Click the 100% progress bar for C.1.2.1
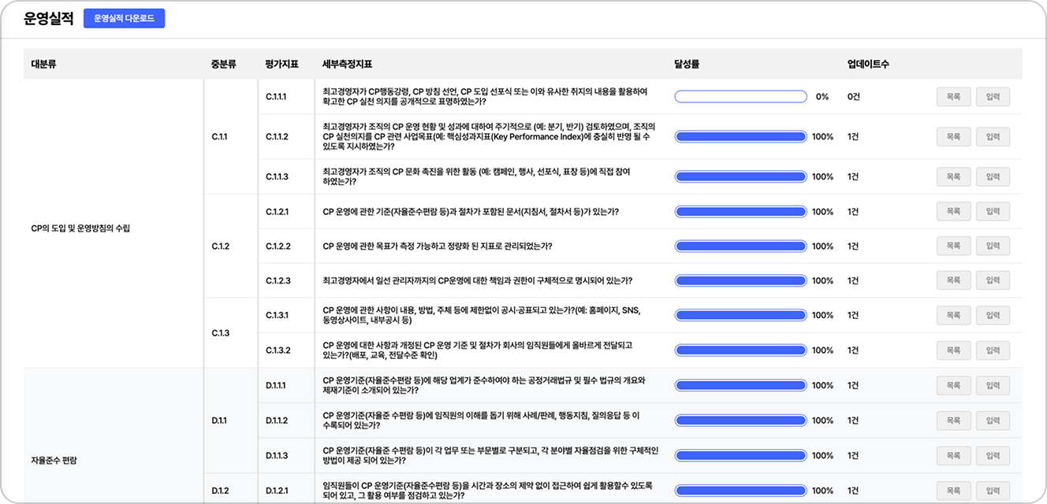The image size is (1047, 504). (740, 212)
